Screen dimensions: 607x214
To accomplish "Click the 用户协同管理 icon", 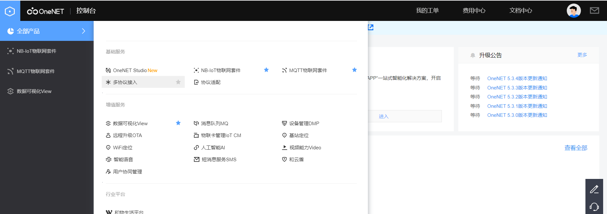I will pos(108,172).
